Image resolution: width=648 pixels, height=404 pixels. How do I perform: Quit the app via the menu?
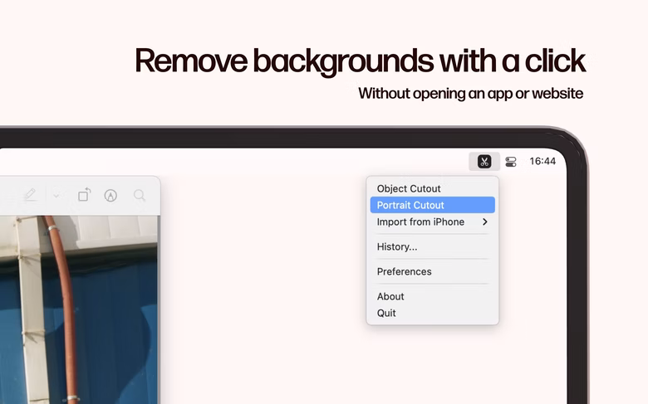click(432, 314)
